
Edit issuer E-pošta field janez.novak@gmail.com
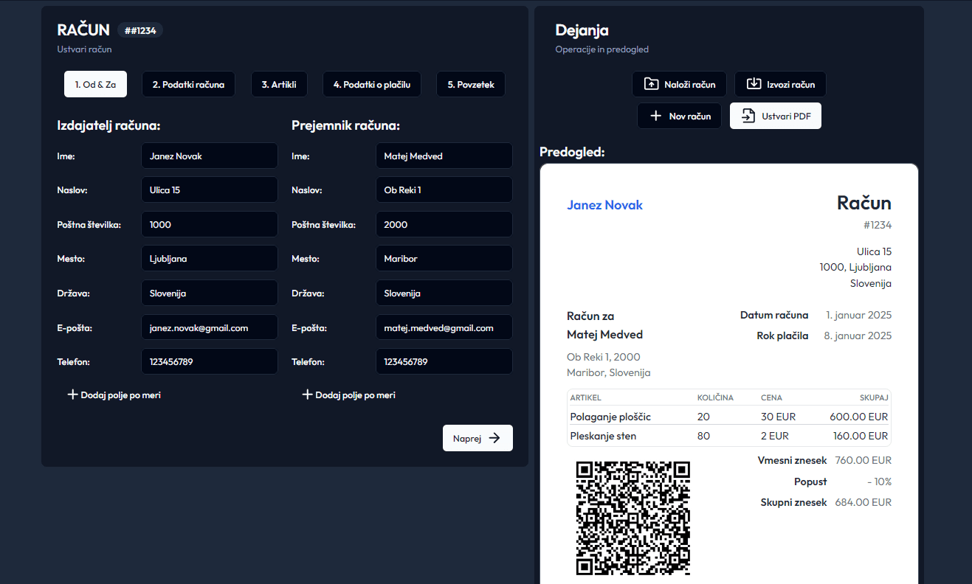(x=209, y=328)
